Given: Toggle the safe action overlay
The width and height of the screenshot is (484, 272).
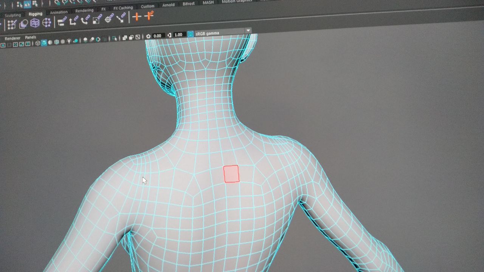Looking at the screenshot, I should [x=21, y=45].
